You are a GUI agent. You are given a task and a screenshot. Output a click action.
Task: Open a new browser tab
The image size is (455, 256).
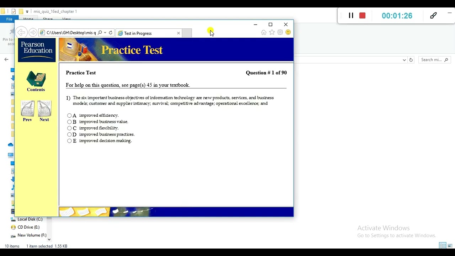[x=187, y=33]
